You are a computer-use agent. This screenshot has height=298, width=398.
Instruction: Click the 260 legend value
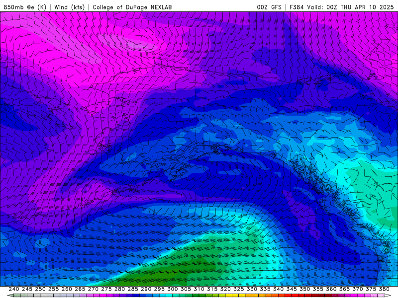point(67,289)
